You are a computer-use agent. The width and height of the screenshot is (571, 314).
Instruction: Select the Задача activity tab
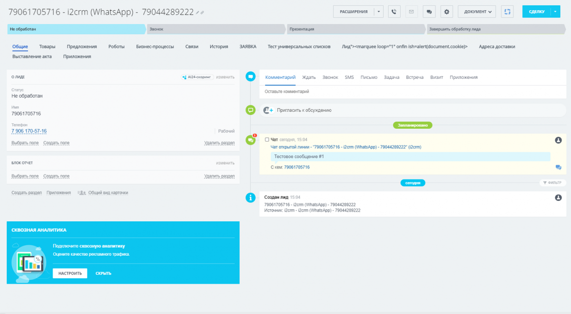(391, 77)
